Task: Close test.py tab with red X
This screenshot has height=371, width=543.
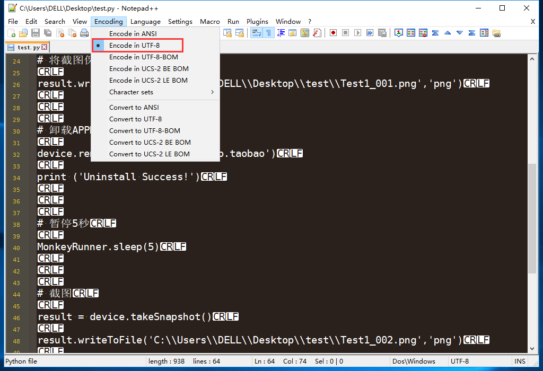Action: pyautogui.click(x=45, y=47)
